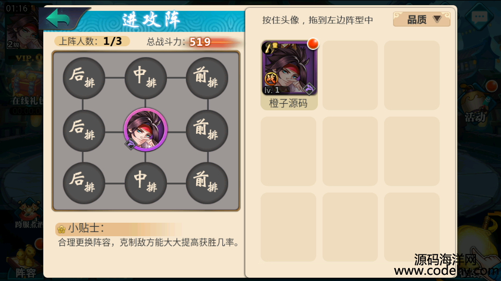The image size is (501, 281).
Task: Tap the green back arrow icon
Action: 58,19
